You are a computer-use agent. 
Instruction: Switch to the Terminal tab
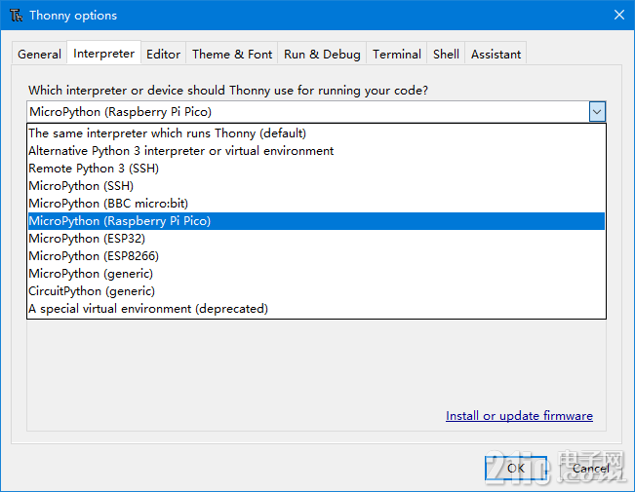coord(397,55)
